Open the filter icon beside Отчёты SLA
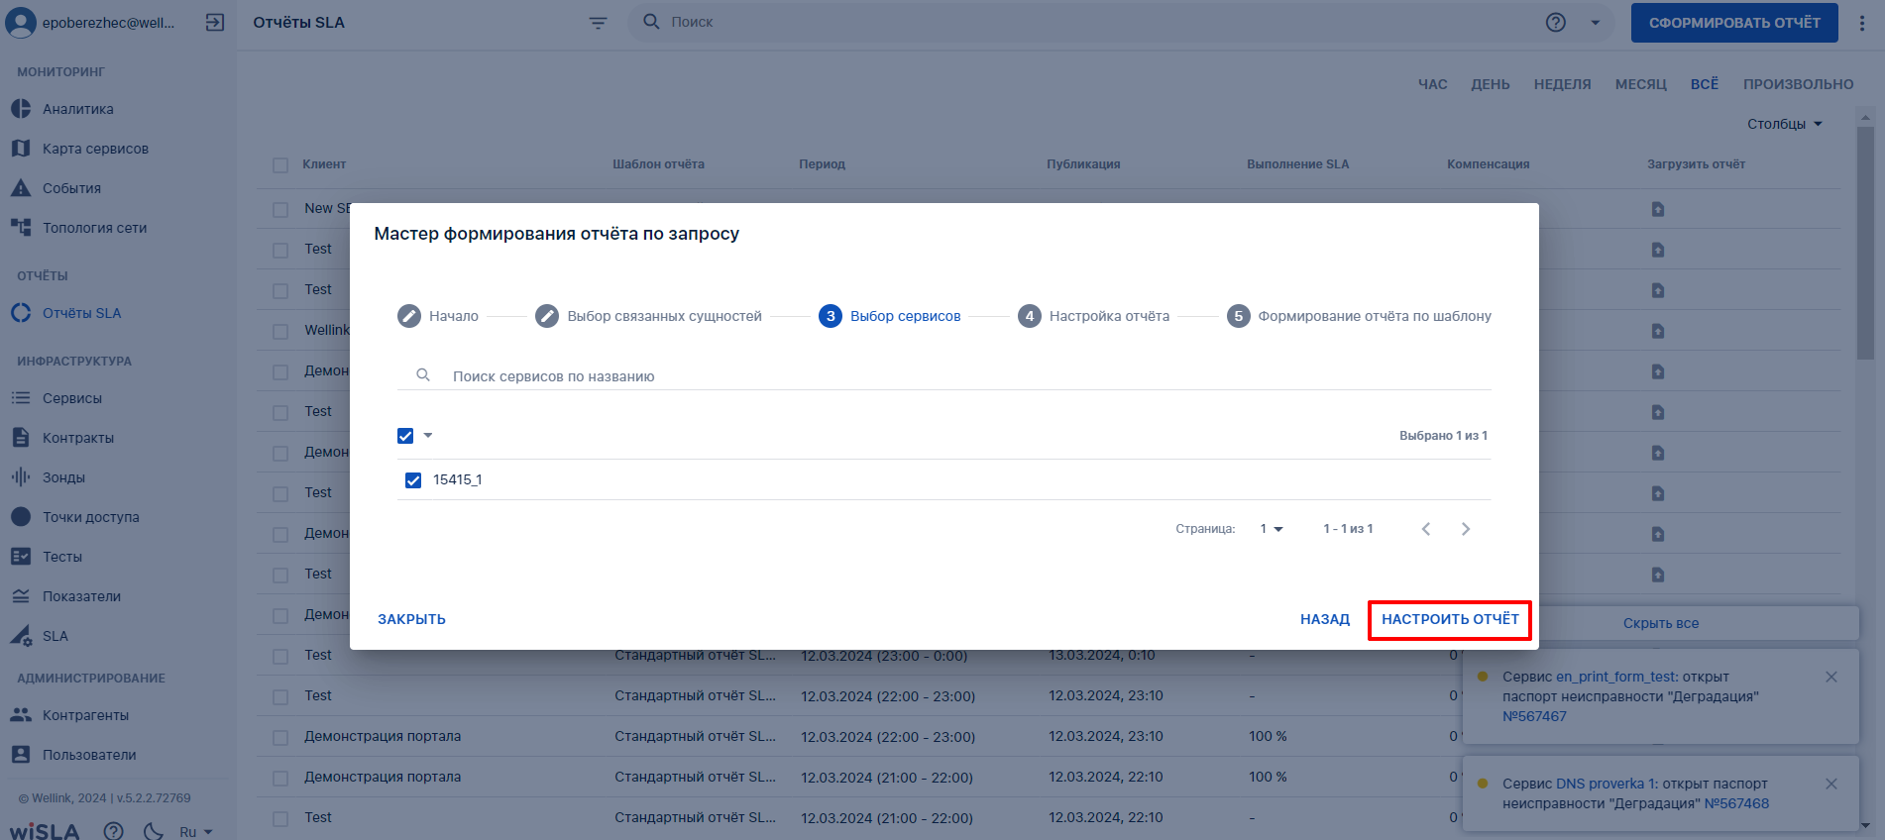This screenshot has width=1885, height=840. tap(598, 23)
